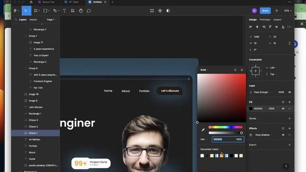Image resolution: width=306 pixels, height=172 pixels.
Task: Click the Align left icon
Action: tap(251, 27)
